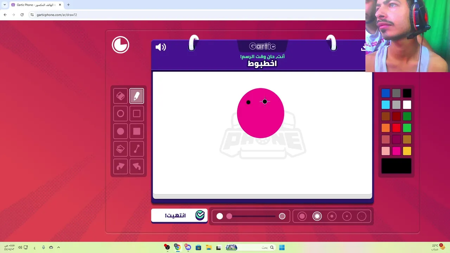Close the Gartic Phone tab

60,5
